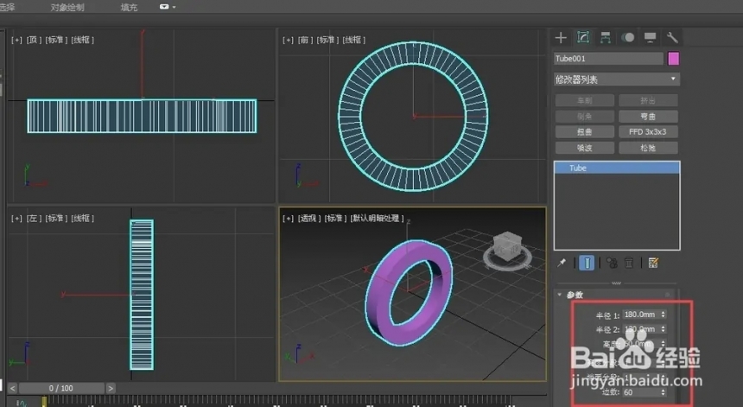This screenshot has height=407, width=743.
Task: Open top viewport [标准] shading menu
Action: coord(56,40)
